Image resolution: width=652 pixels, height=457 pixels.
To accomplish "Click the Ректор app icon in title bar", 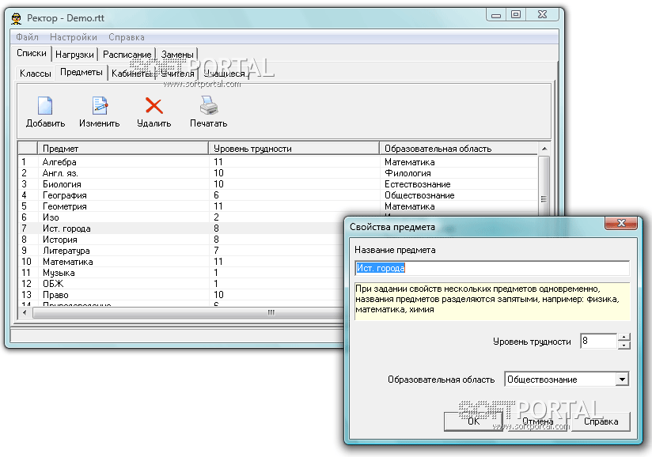I will [x=16, y=18].
